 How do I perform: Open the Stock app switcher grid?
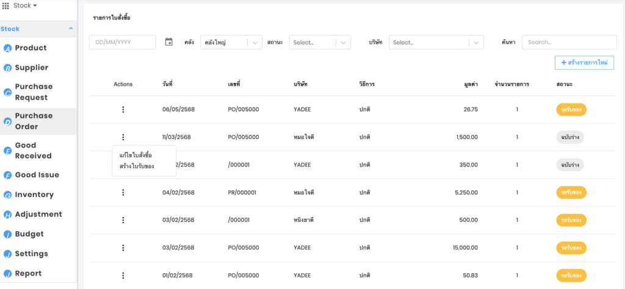point(5,5)
